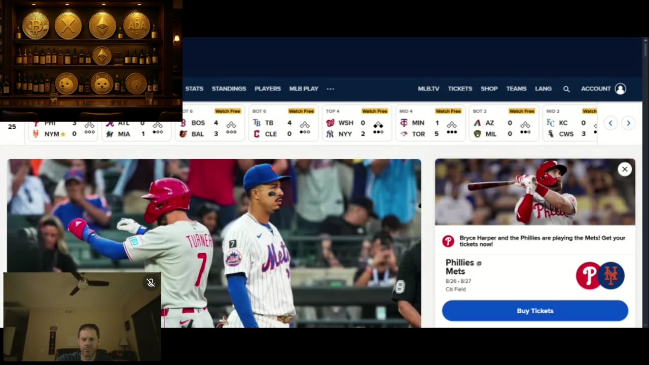This screenshot has height=365, width=649.
Task: Click the Nationals logo next to WSH
Action: pos(330,123)
